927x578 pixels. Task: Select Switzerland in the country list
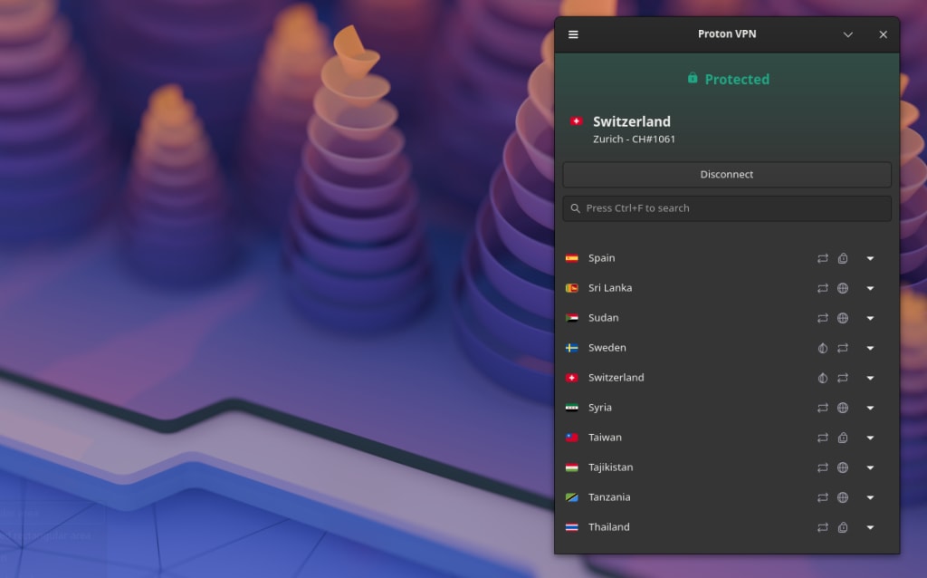pyautogui.click(x=616, y=378)
